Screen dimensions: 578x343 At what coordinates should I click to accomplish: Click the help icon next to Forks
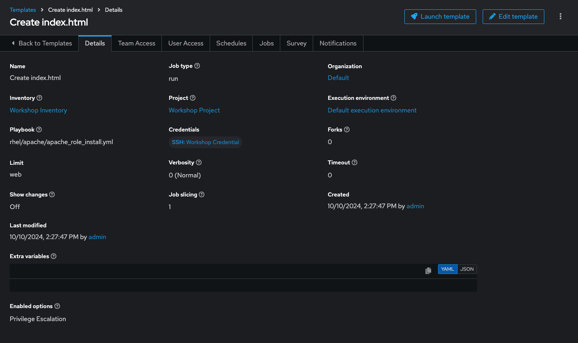[x=347, y=129]
